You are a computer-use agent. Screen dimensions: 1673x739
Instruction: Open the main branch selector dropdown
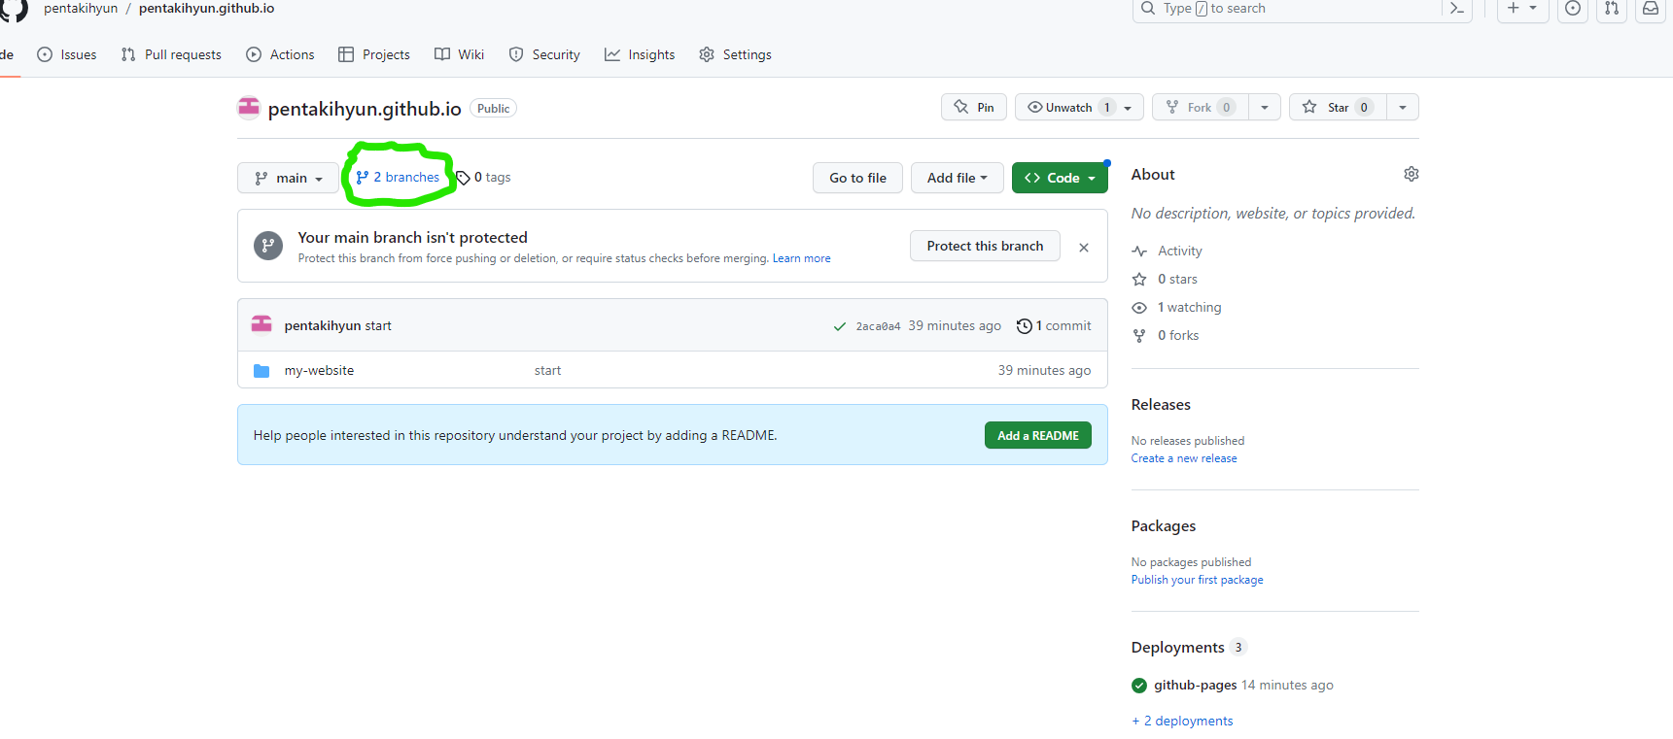tap(288, 178)
